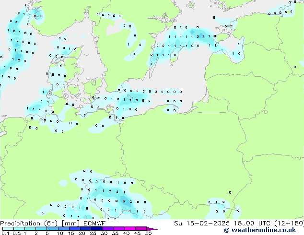304x235 pixels.
Task: Click the legend label '35'
Action: [115, 233]
